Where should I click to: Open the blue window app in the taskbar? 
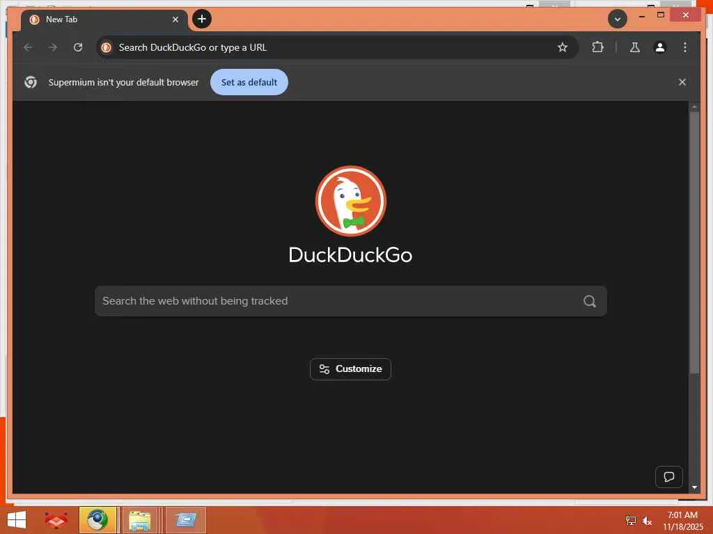click(186, 520)
